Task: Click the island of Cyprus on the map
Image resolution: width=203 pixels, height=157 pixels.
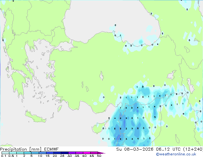Action: 99,128
